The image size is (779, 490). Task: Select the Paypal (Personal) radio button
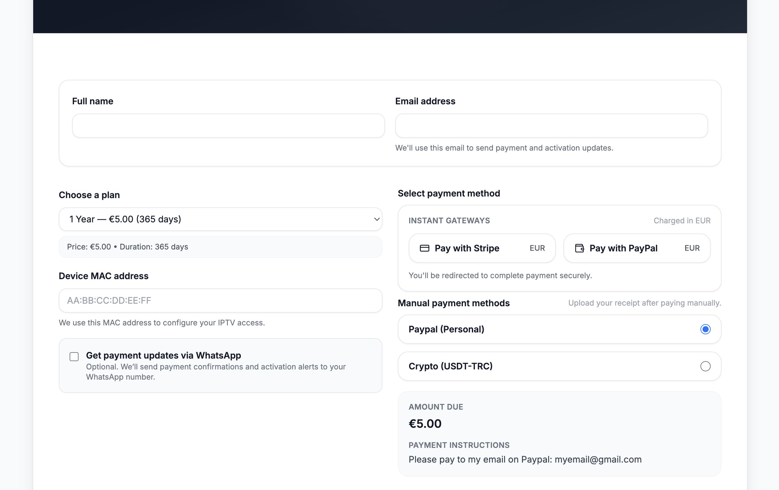click(705, 329)
